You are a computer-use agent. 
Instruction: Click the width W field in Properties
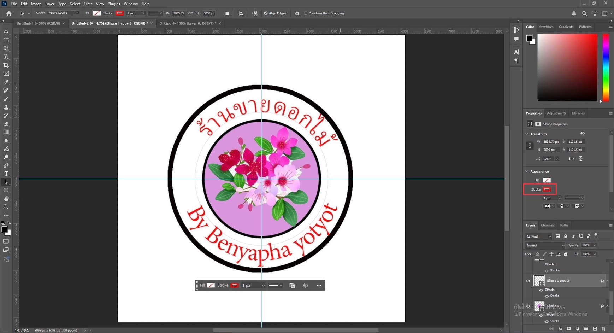(551, 142)
